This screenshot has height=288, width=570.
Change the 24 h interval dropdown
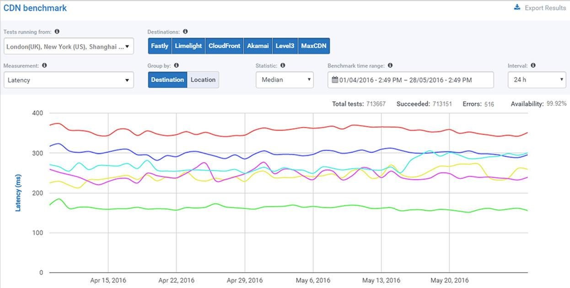537,80
